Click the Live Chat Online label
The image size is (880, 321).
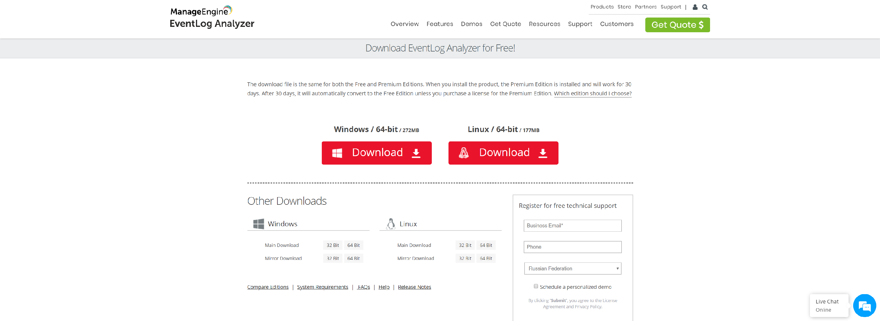tap(829, 306)
